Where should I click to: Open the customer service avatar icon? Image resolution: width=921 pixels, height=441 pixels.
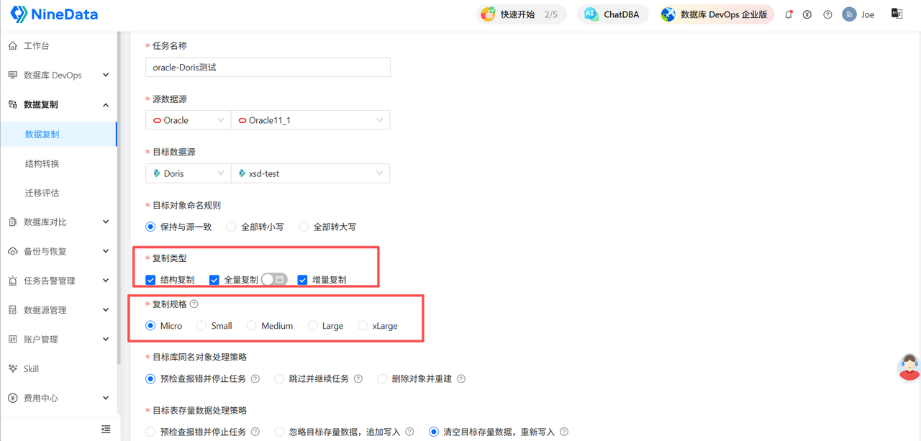(x=909, y=367)
